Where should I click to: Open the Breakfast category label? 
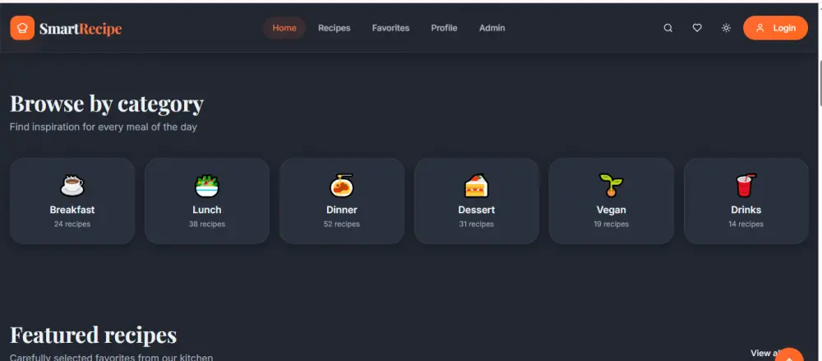(72, 210)
